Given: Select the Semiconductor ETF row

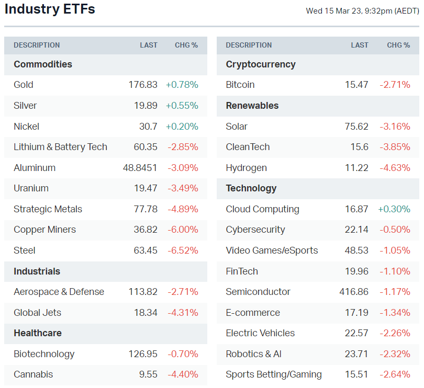Looking at the screenshot, I should click(258, 292).
